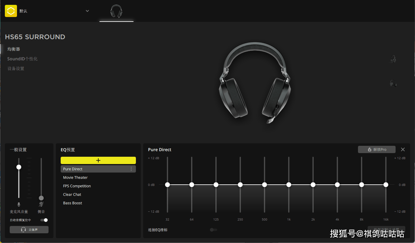Select the HS65 headset device icon tab
This screenshot has height=243, width=415.
pyautogui.click(x=116, y=11)
